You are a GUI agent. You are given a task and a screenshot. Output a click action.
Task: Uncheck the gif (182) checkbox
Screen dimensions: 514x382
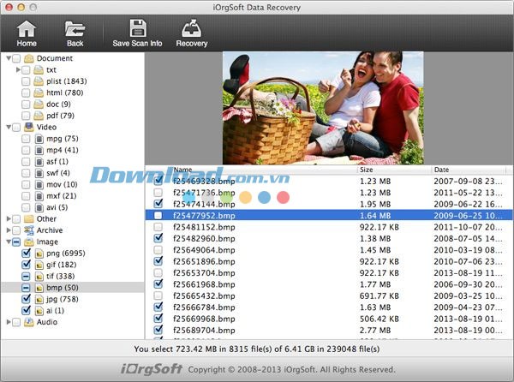click(26, 265)
